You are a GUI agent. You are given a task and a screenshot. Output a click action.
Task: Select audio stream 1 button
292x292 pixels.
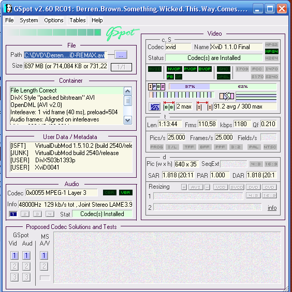coord(13,214)
